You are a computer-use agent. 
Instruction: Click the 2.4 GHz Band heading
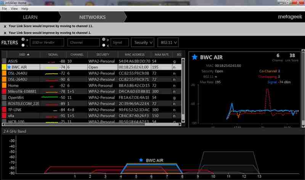click(x=15, y=131)
